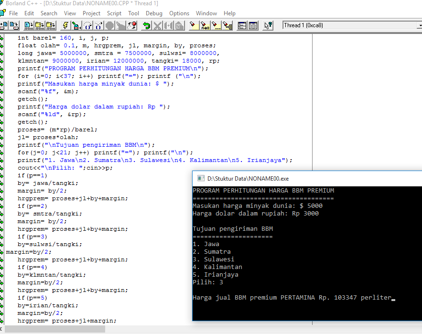
Task: Open the Help menu
Action: pos(229,13)
